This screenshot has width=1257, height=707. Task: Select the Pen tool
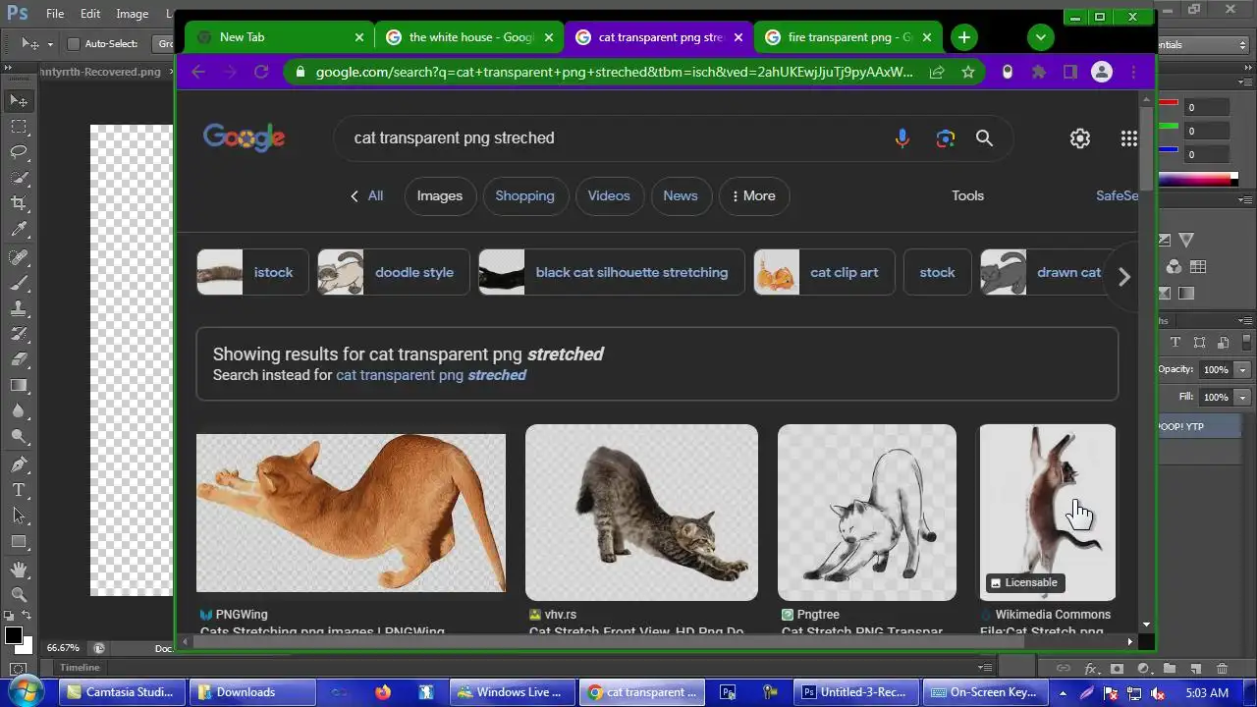[x=19, y=464]
